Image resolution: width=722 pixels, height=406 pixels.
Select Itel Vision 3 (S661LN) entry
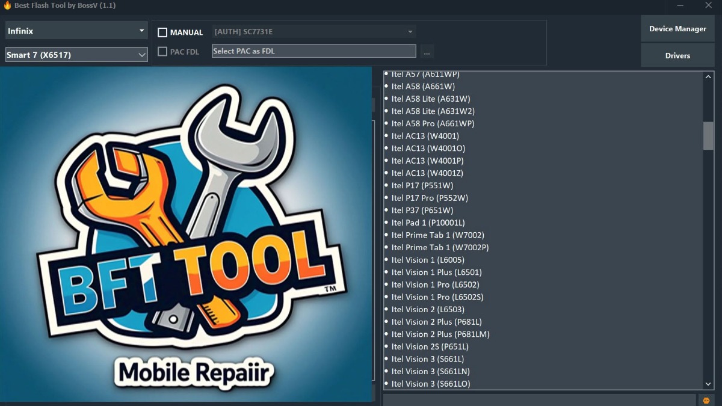tap(431, 371)
